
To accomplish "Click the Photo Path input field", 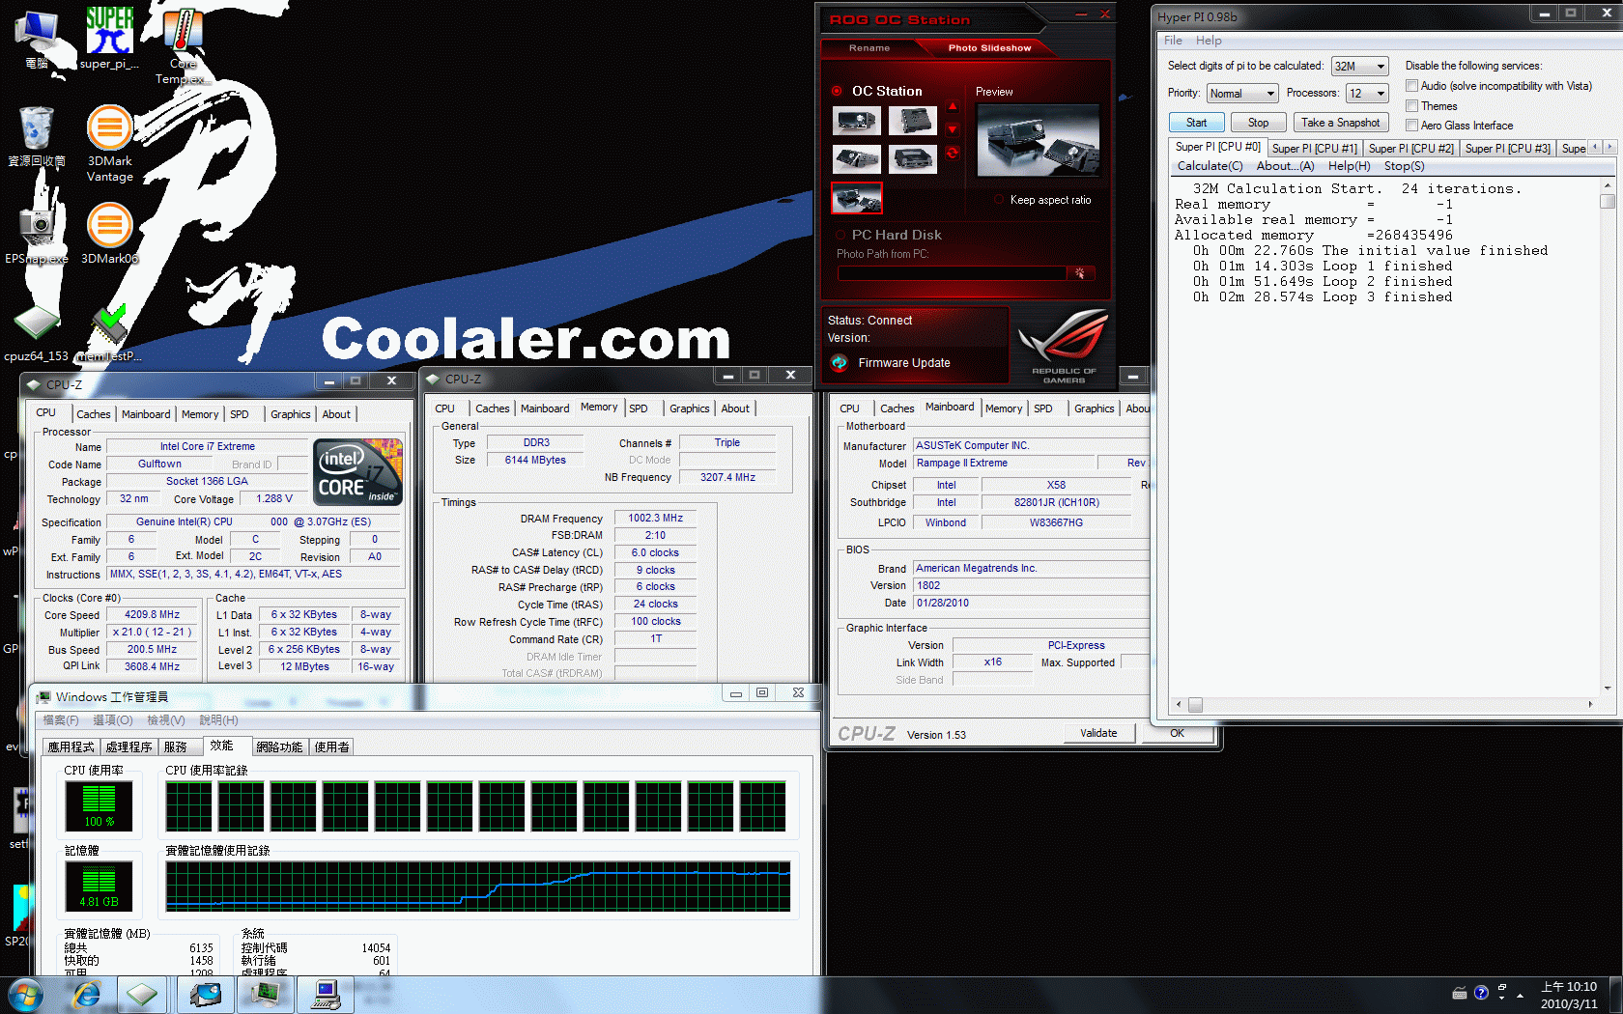I will (952, 273).
